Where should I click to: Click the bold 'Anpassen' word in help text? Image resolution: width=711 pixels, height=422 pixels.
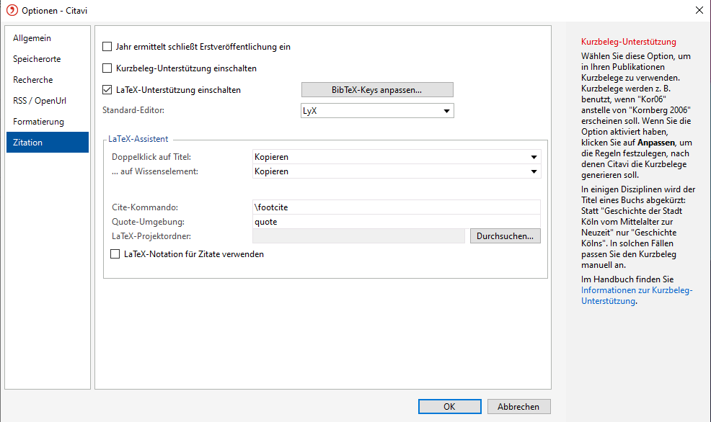coord(655,143)
